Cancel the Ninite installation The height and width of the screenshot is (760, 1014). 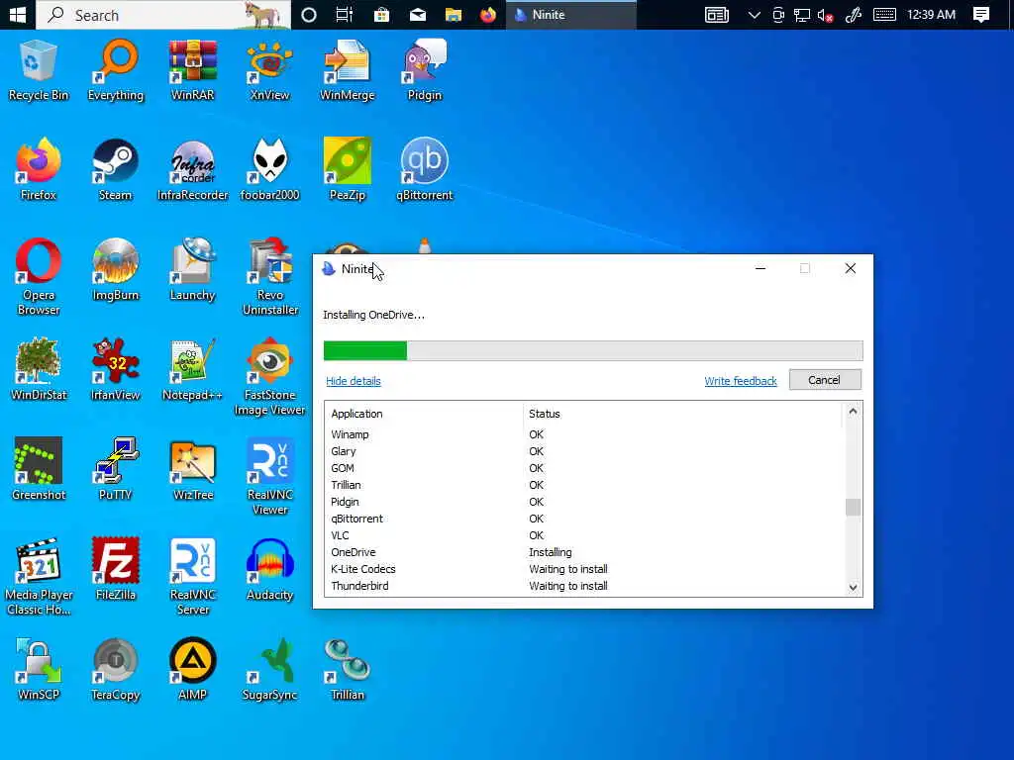[825, 380]
